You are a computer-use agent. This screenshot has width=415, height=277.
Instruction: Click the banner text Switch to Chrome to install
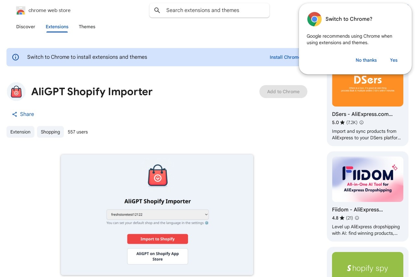tap(87, 57)
